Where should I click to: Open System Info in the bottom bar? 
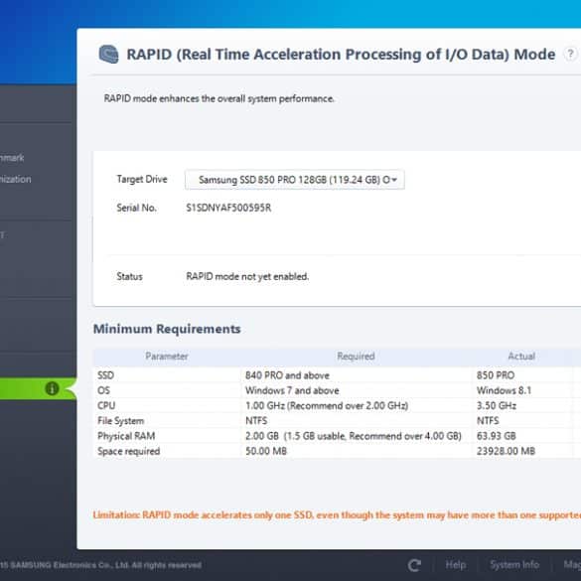[x=514, y=565]
